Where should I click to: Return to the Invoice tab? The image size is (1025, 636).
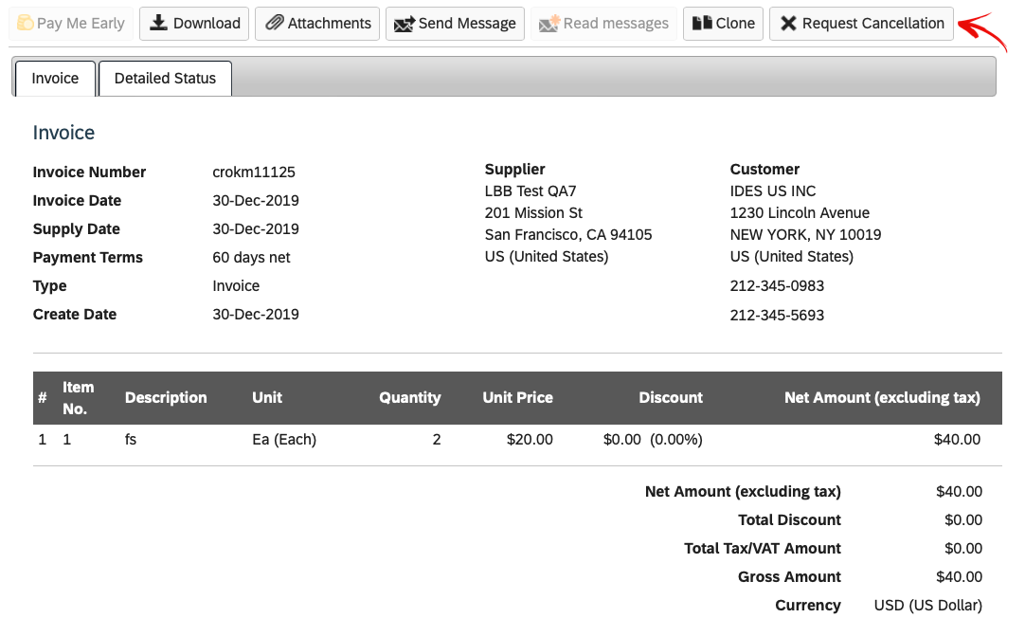pyautogui.click(x=54, y=79)
